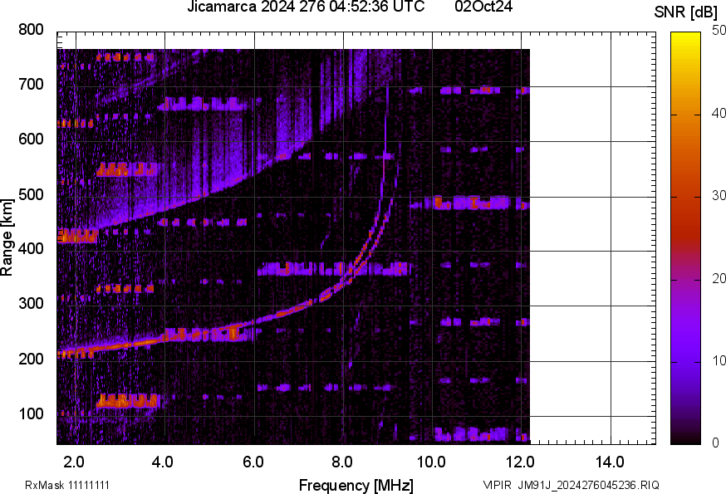Click the orange interference band near 100 km
The width and height of the screenshot is (726, 494).
click(128, 401)
